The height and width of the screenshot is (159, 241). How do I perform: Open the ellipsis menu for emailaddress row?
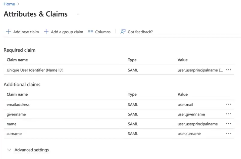[x=229, y=104]
